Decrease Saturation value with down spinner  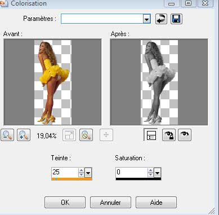coord(150,175)
